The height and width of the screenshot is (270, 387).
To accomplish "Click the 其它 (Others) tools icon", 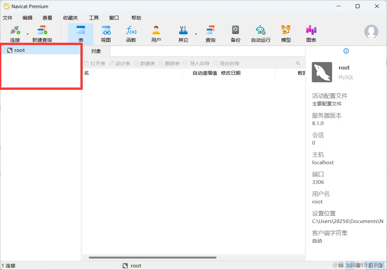I will pyautogui.click(x=183, y=30).
